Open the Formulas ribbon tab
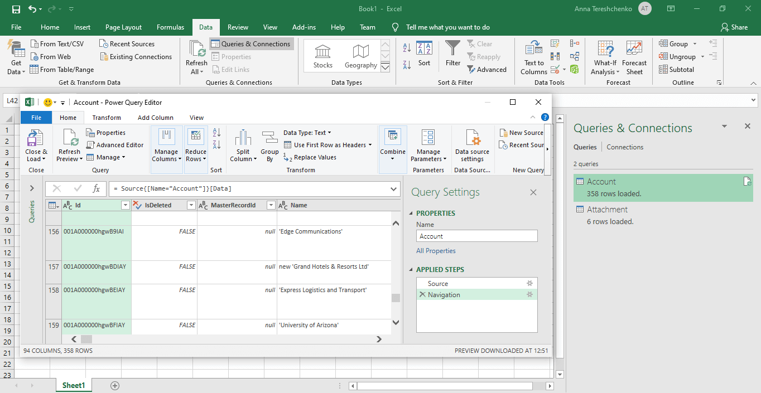The height and width of the screenshot is (393, 761). [170, 27]
